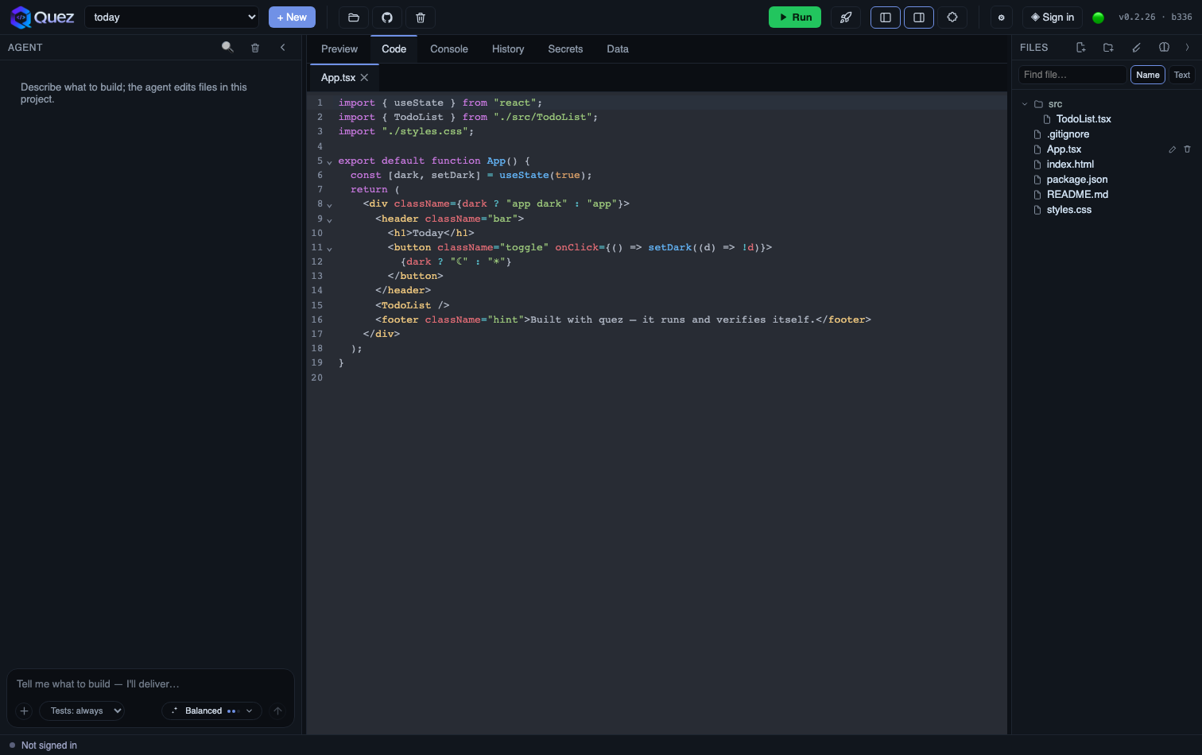Fold code at line 8 arrow
This screenshot has height=755, width=1202.
(329, 204)
